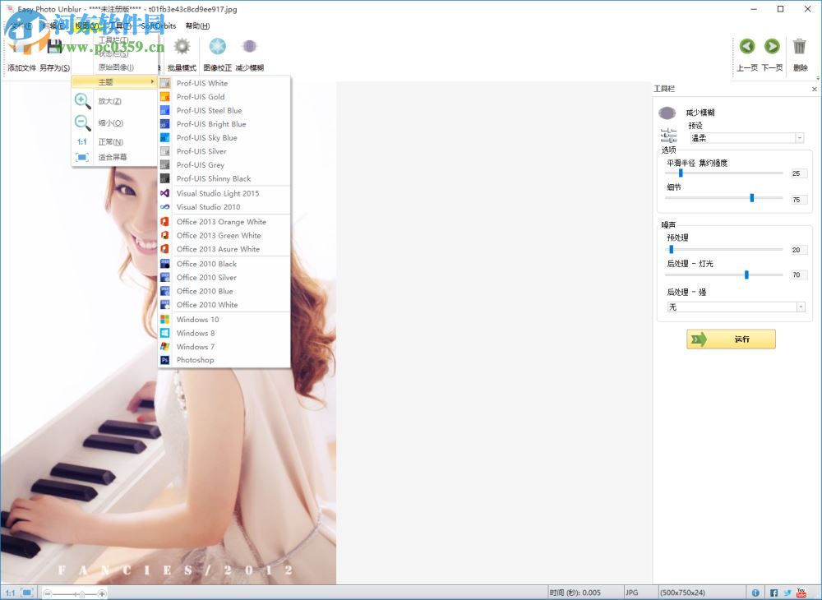Image resolution: width=822 pixels, height=600 pixels.
Task: Click the yellow 运行 Run button
Action: tap(730, 339)
